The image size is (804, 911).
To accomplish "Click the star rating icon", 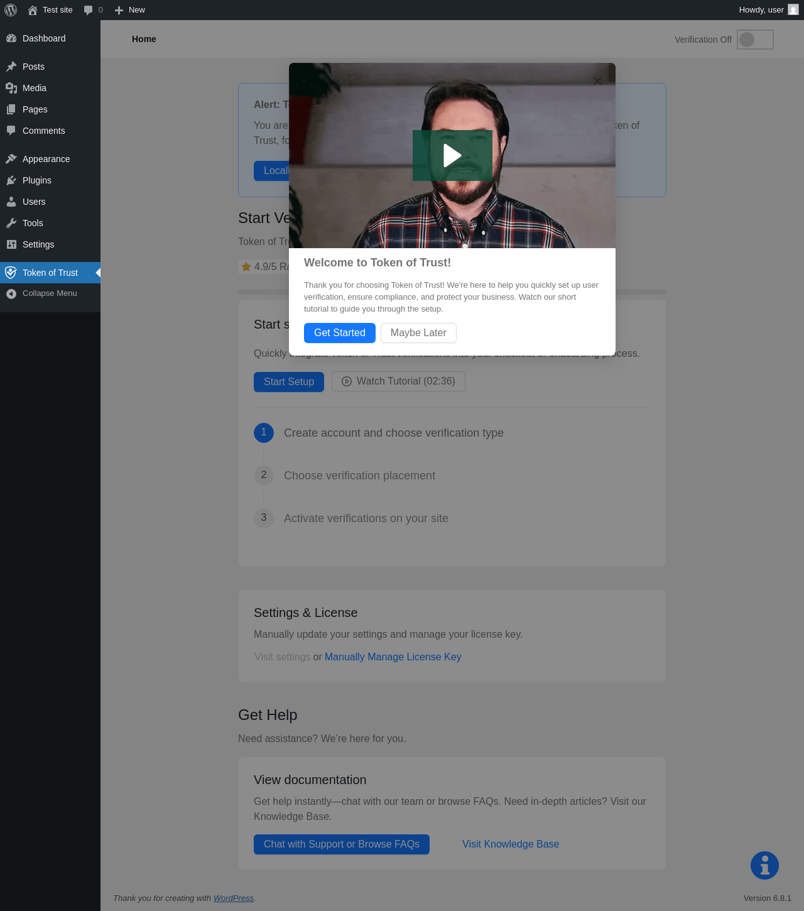I will point(246,266).
